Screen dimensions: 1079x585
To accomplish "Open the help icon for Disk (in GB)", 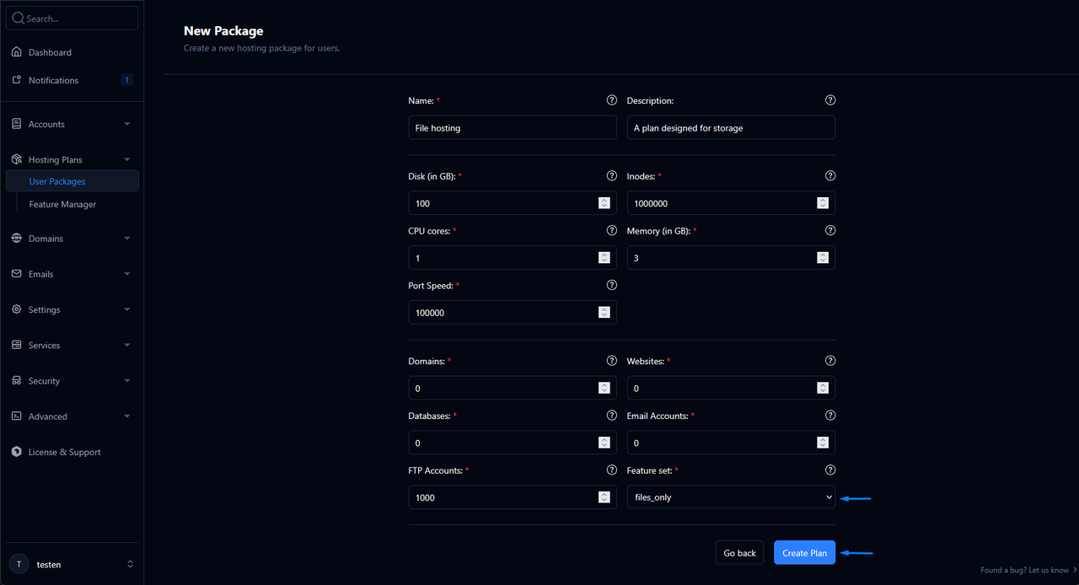I will [612, 176].
